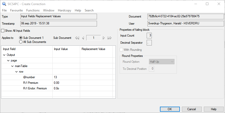Select the R/I Endor. Premium row
Viewport: 225px width, 113px height.
point(34,88)
